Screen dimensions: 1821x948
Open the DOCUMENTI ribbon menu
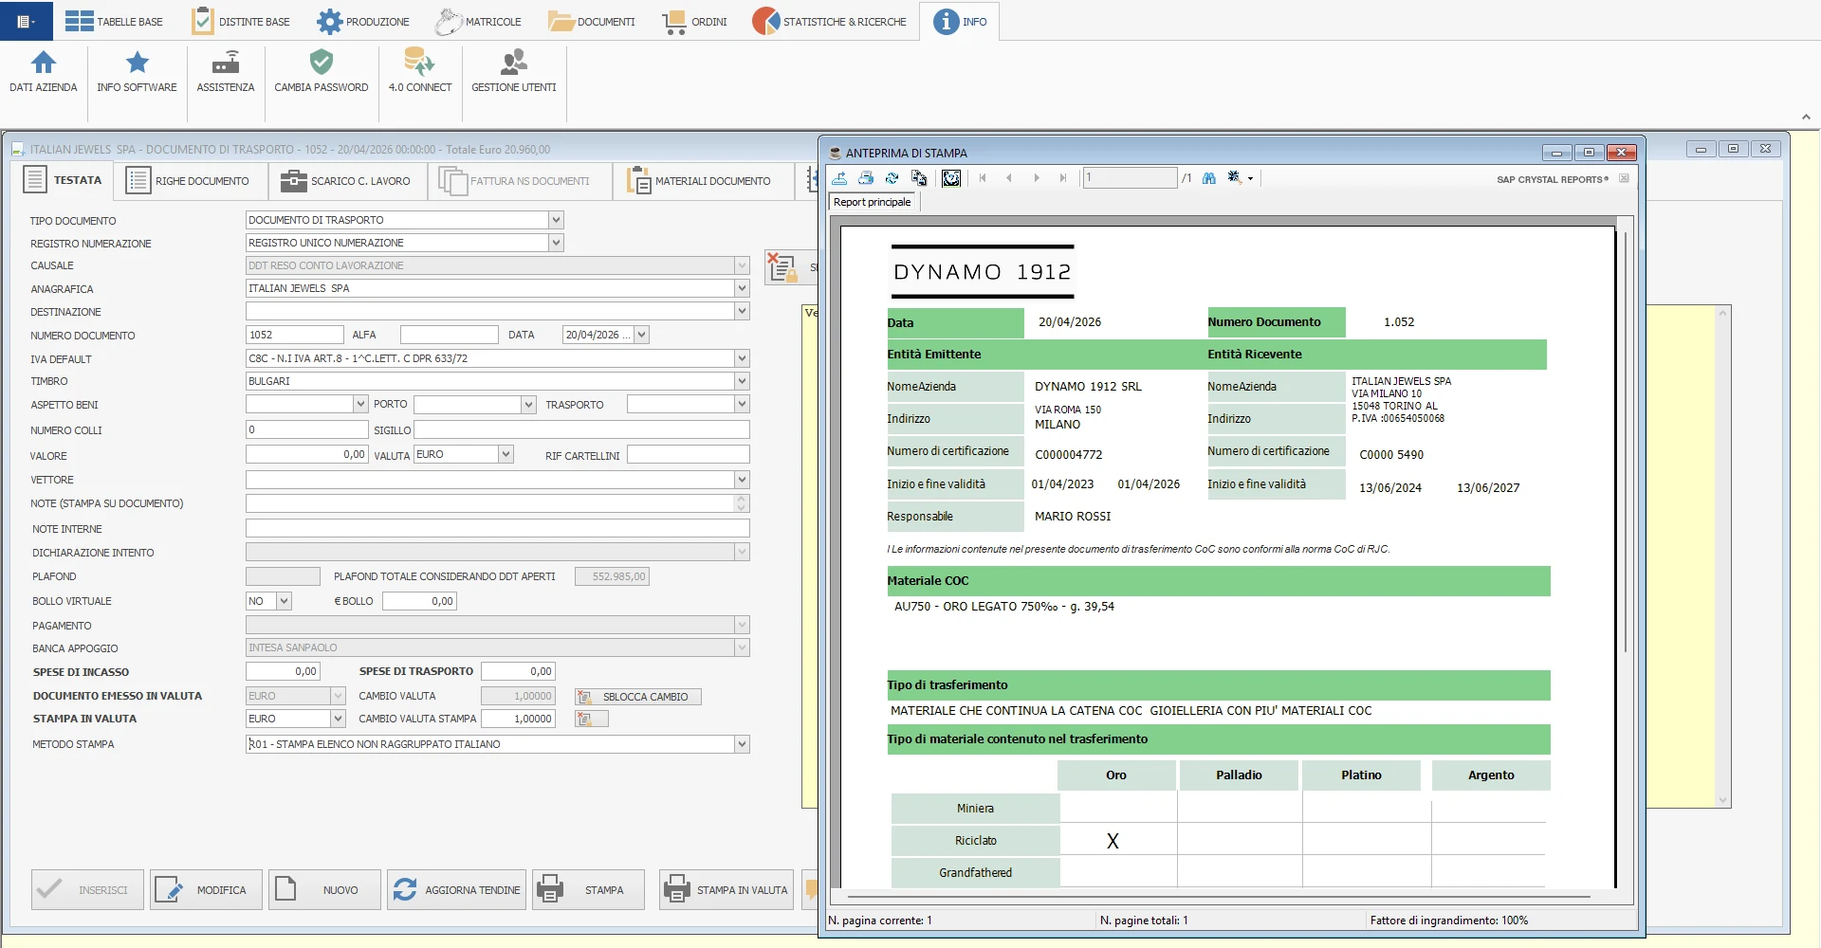point(592,21)
